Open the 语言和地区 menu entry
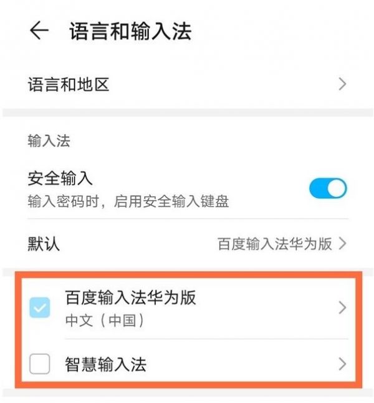The image size is (374, 403). point(187,84)
